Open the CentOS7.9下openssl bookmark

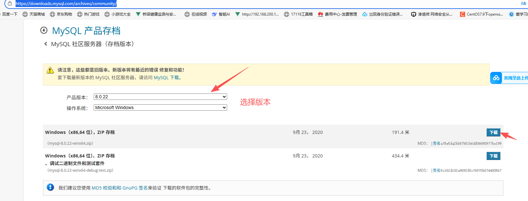(482, 14)
